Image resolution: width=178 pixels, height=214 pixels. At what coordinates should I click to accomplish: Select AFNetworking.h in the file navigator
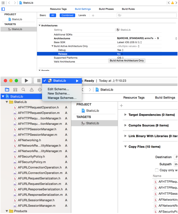(29, 140)
